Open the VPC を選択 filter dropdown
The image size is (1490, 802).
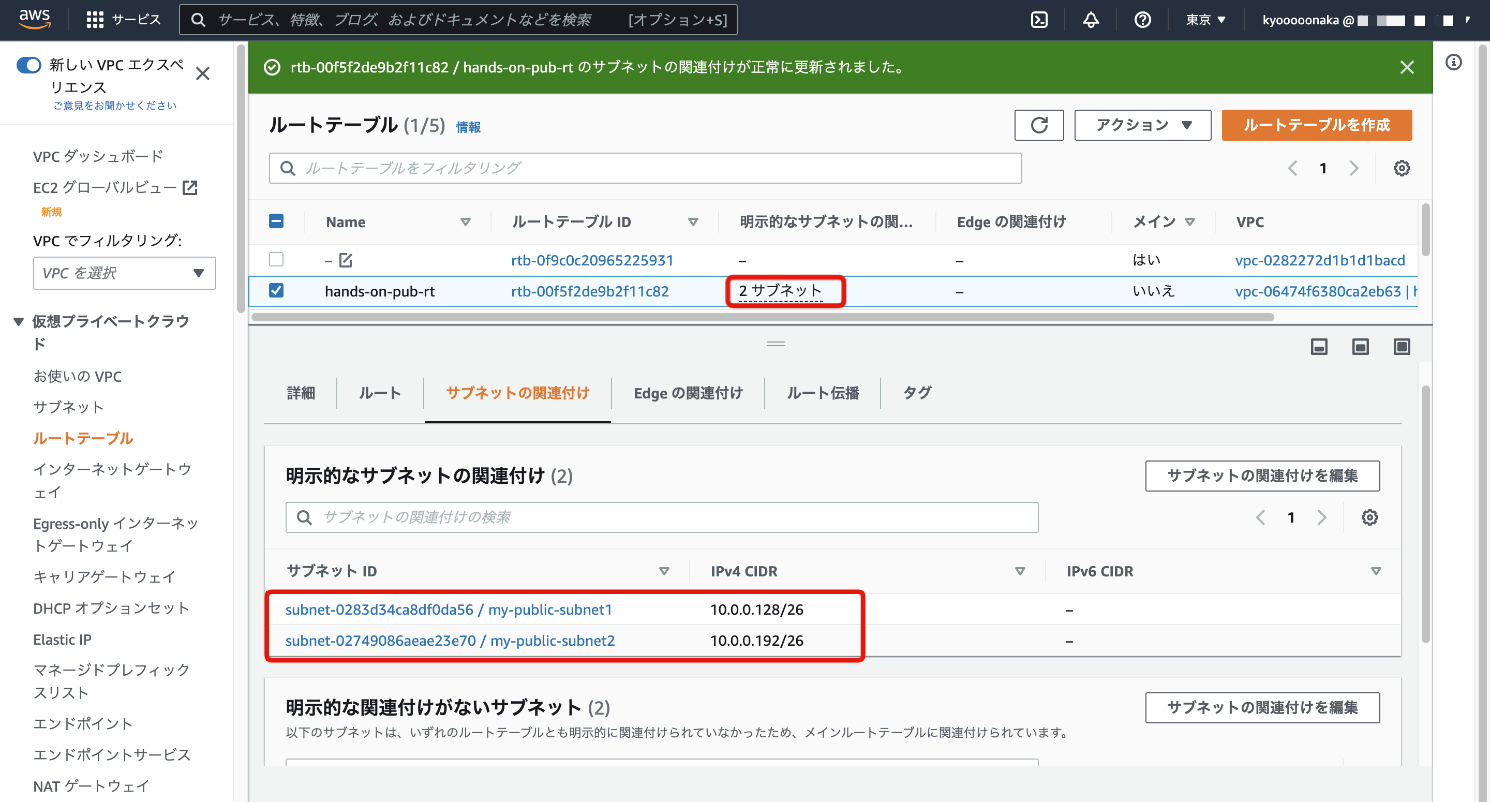point(124,273)
